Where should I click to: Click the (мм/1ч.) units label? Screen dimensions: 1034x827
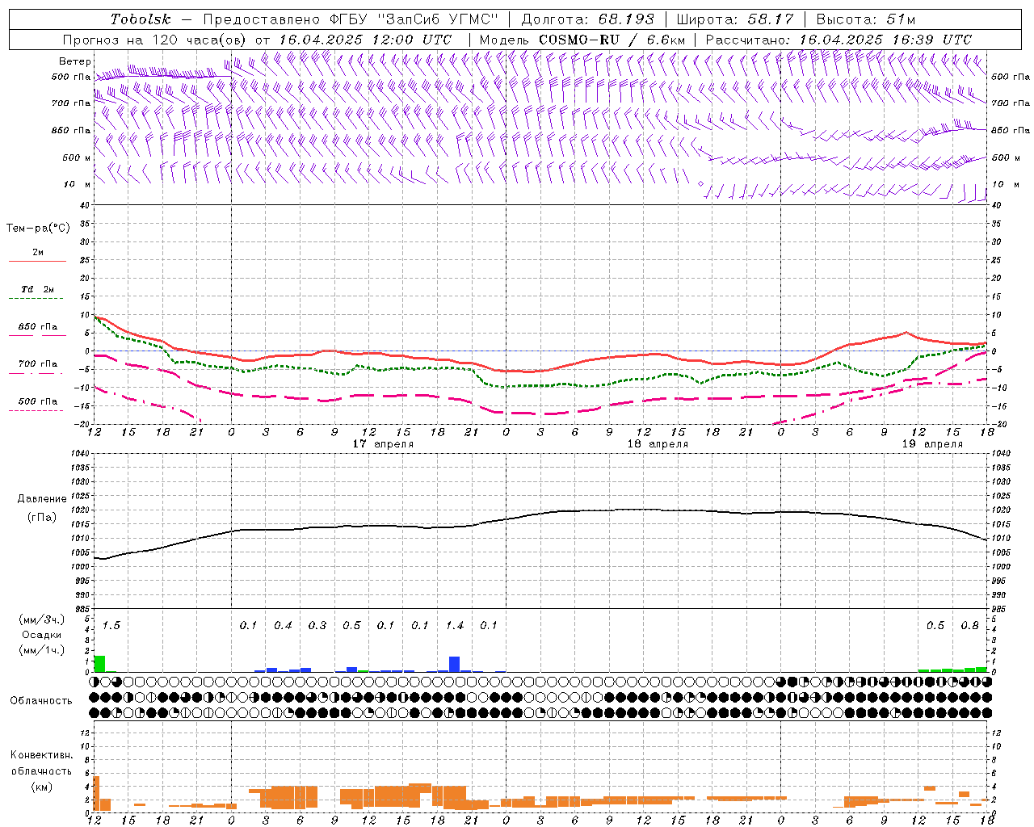[42, 650]
